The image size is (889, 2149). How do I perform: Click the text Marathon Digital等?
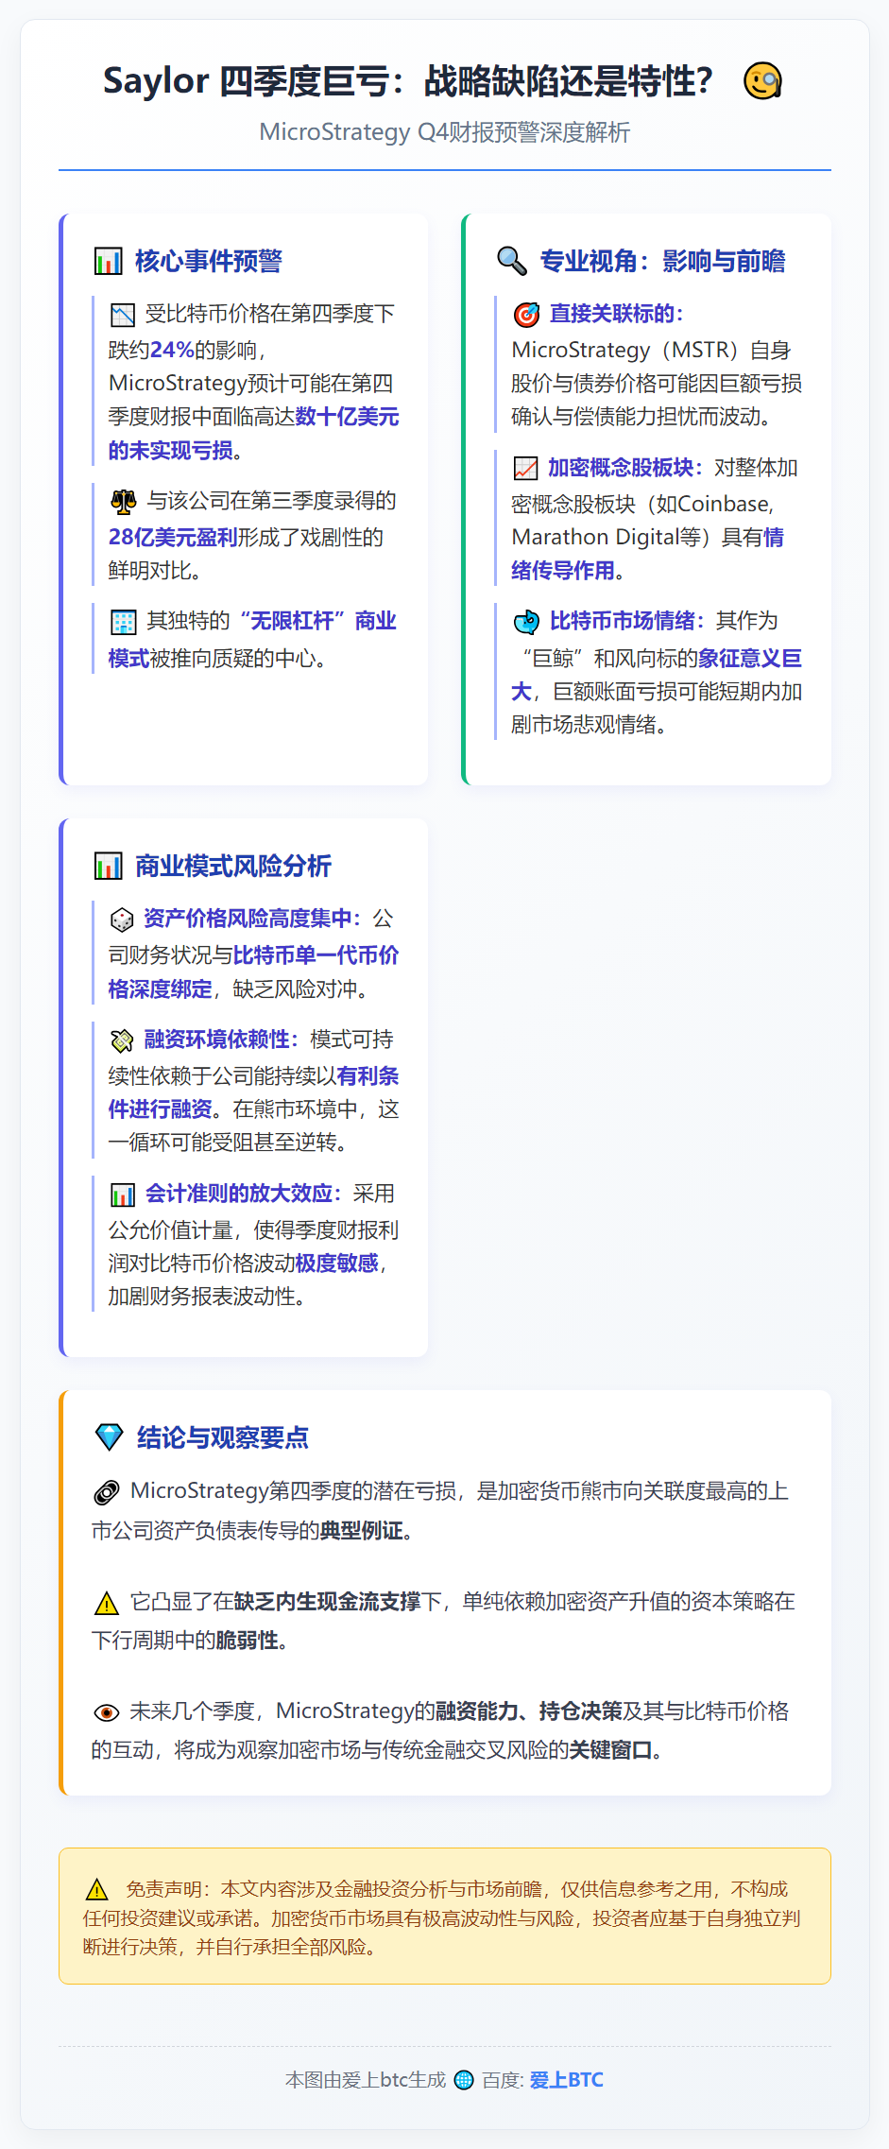tap(611, 538)
